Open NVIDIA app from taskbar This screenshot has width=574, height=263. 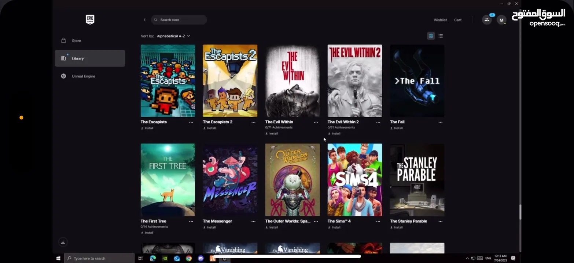[165, 258]
